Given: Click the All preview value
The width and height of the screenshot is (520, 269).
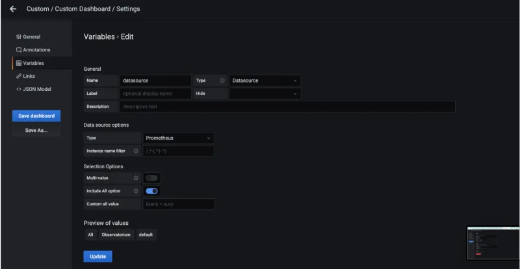Looking at the screenshot, I should coord(90,235).
